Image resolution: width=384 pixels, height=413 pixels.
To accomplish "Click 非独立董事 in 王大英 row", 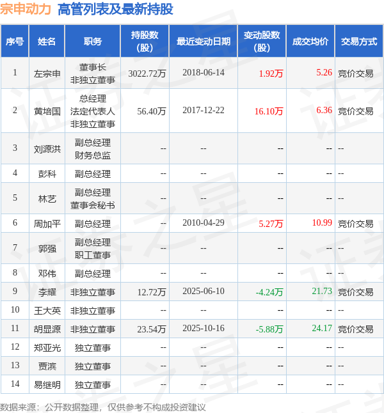I will point(93,311).
